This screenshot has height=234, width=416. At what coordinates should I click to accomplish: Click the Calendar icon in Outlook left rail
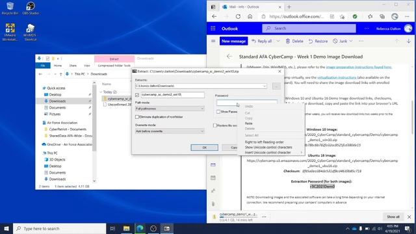[213, 177]
